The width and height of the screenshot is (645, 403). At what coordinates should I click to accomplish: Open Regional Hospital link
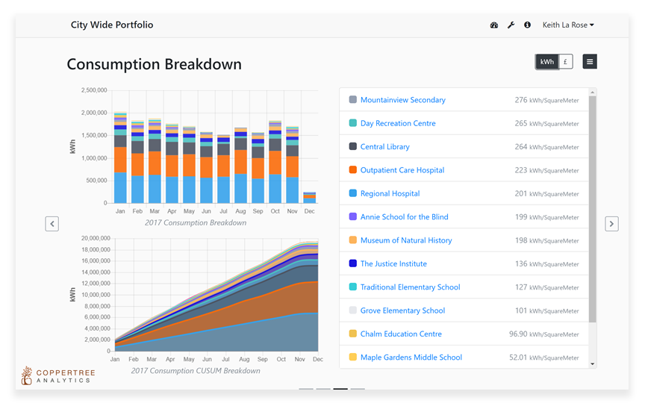pos(390,194)
